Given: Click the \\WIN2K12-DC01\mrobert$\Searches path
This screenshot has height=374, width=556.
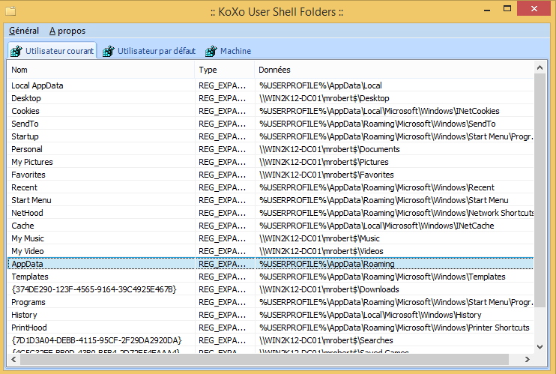Looking at the screenshot, I should coord(326,340).
